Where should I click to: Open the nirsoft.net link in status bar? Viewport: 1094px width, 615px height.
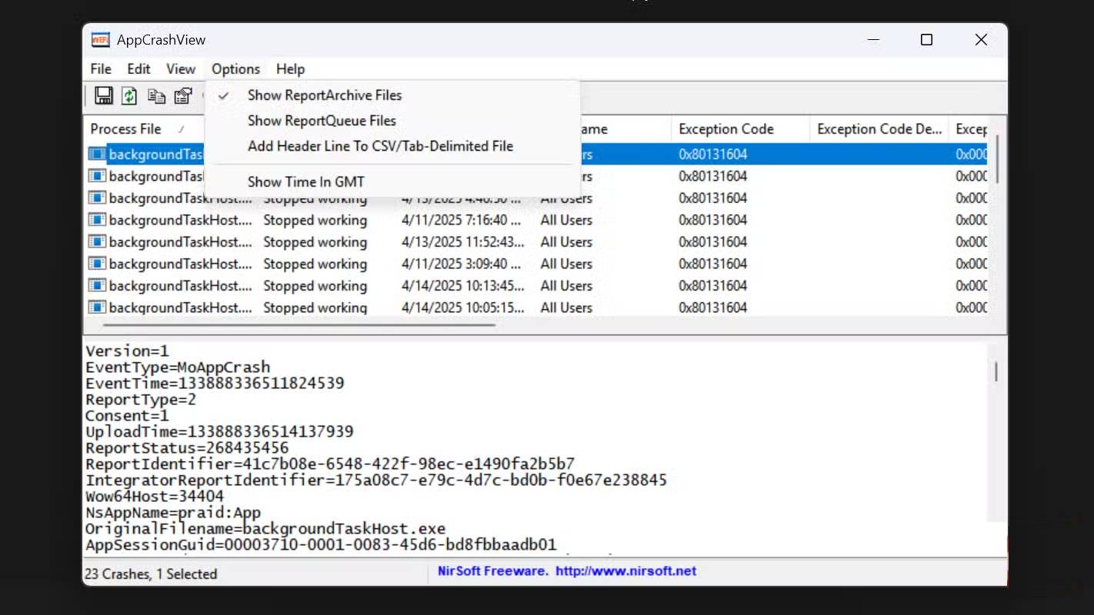click(625, 571)
